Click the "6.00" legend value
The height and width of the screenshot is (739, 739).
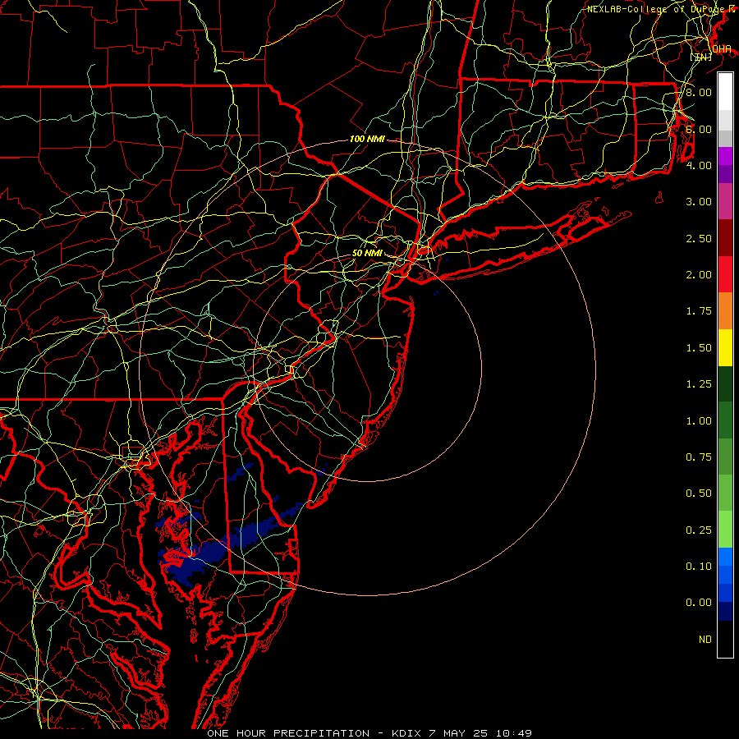coord(699,129)
